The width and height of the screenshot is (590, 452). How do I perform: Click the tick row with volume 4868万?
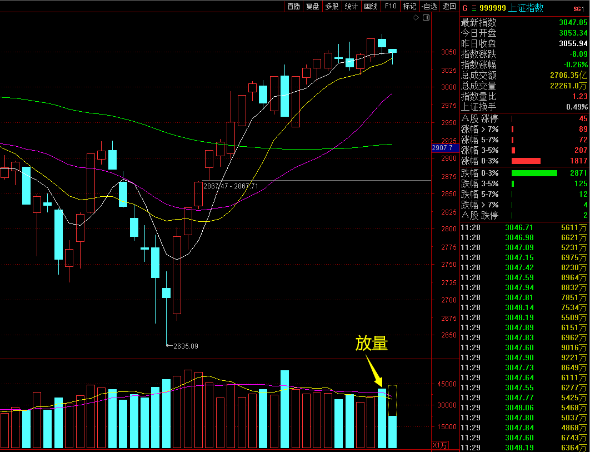pos(524,428)
